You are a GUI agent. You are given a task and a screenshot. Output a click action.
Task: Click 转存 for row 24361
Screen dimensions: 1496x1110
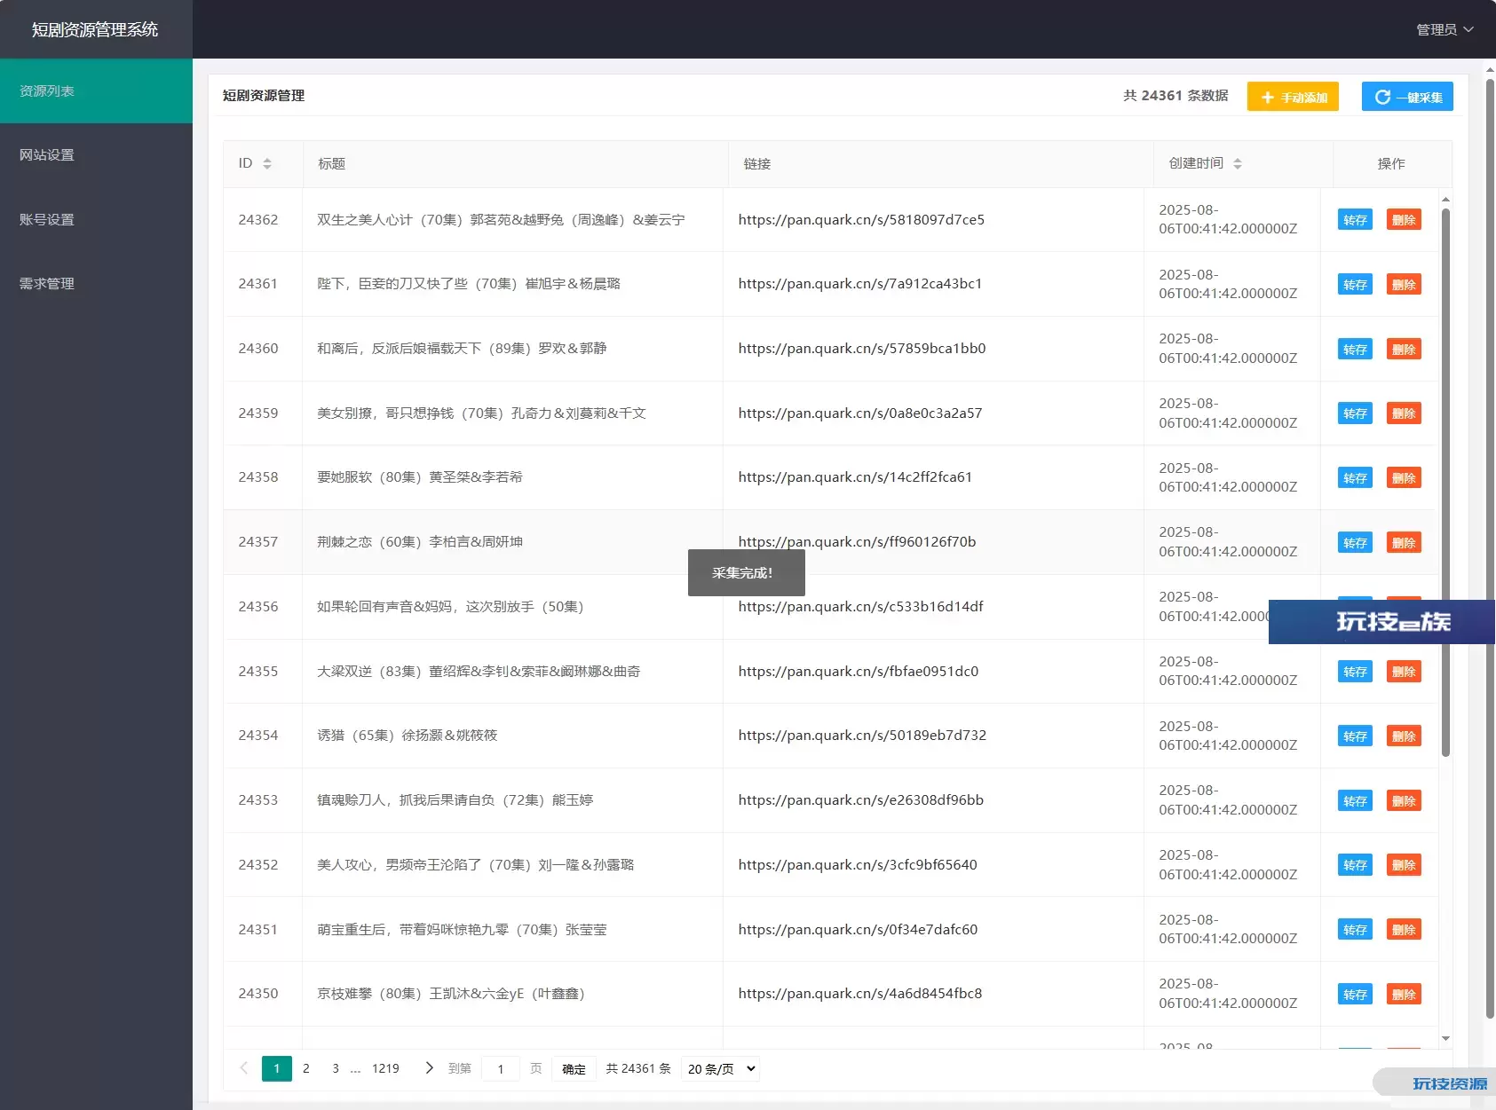tap(1355, 285)
